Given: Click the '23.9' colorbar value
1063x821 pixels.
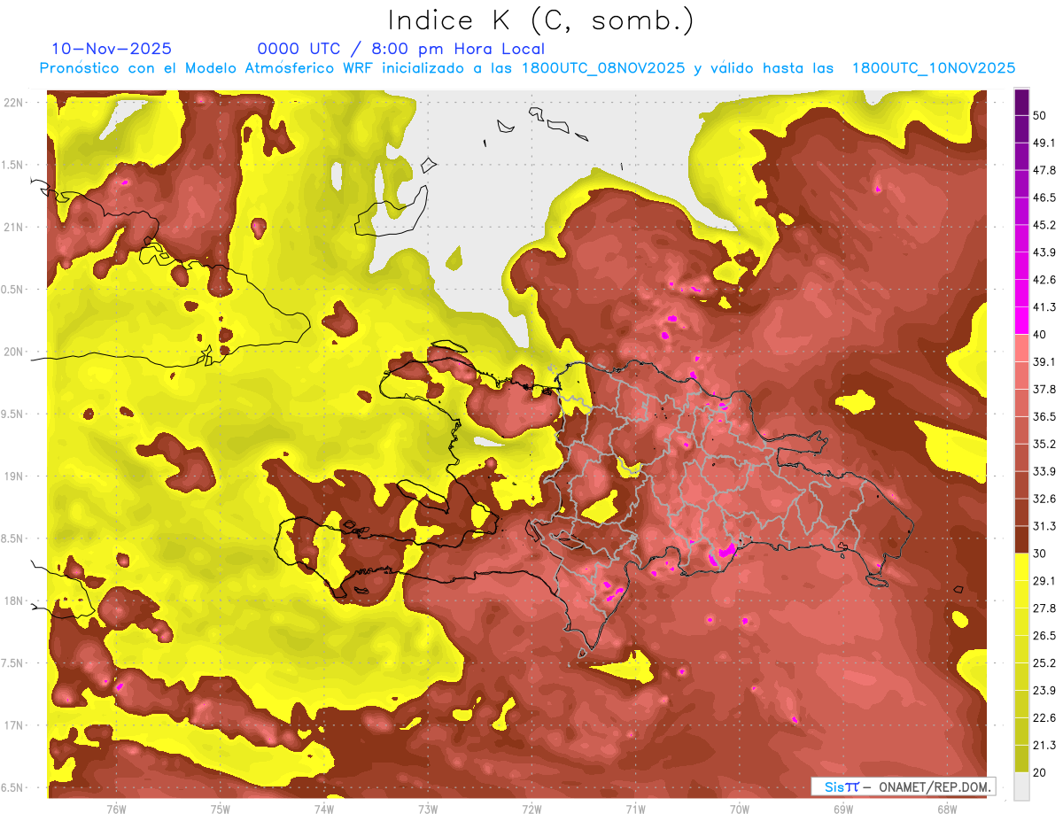Looking at the screenshot, I should 1045,690.
